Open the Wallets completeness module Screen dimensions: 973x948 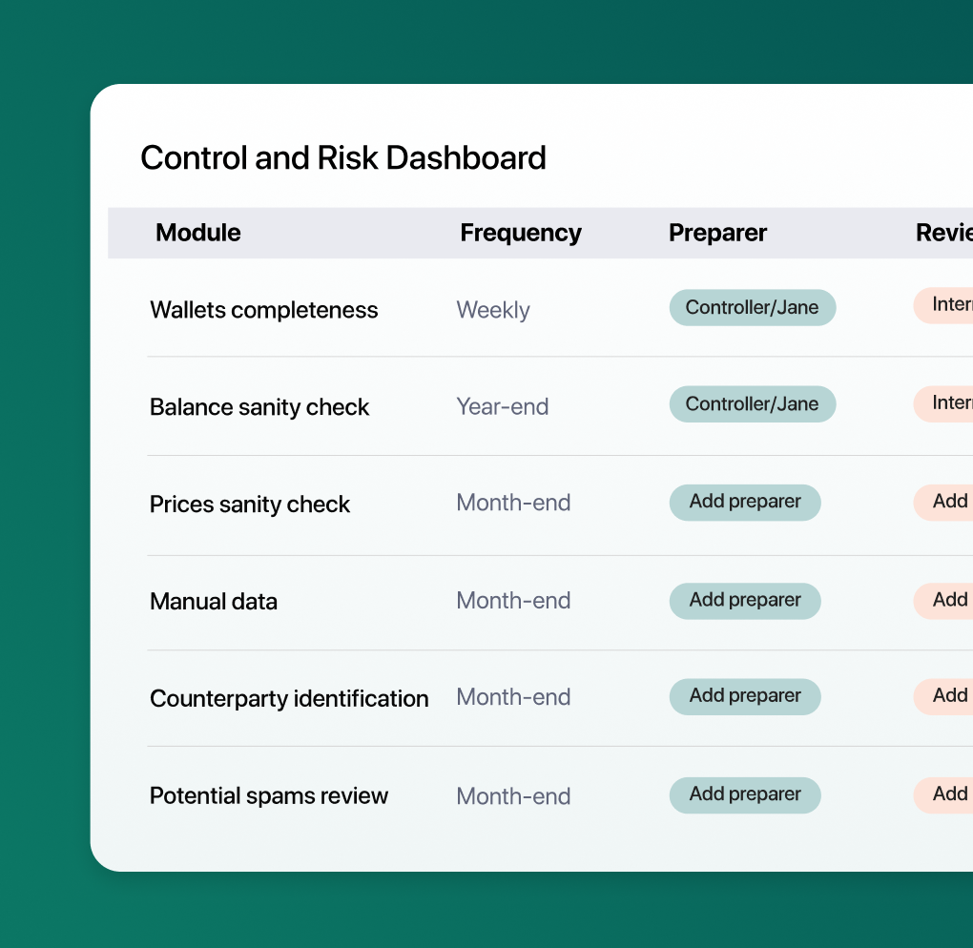(x=263, y=310)
